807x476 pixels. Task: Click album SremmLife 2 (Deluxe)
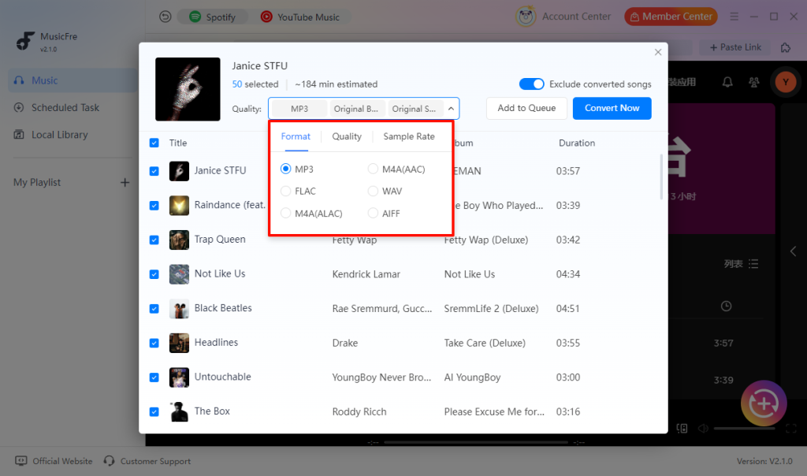point(491,309)
